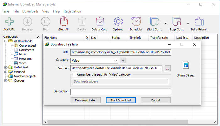This screenshot has height=126, width=220.
Task: Click the Description input field
Action: (121, 92)
